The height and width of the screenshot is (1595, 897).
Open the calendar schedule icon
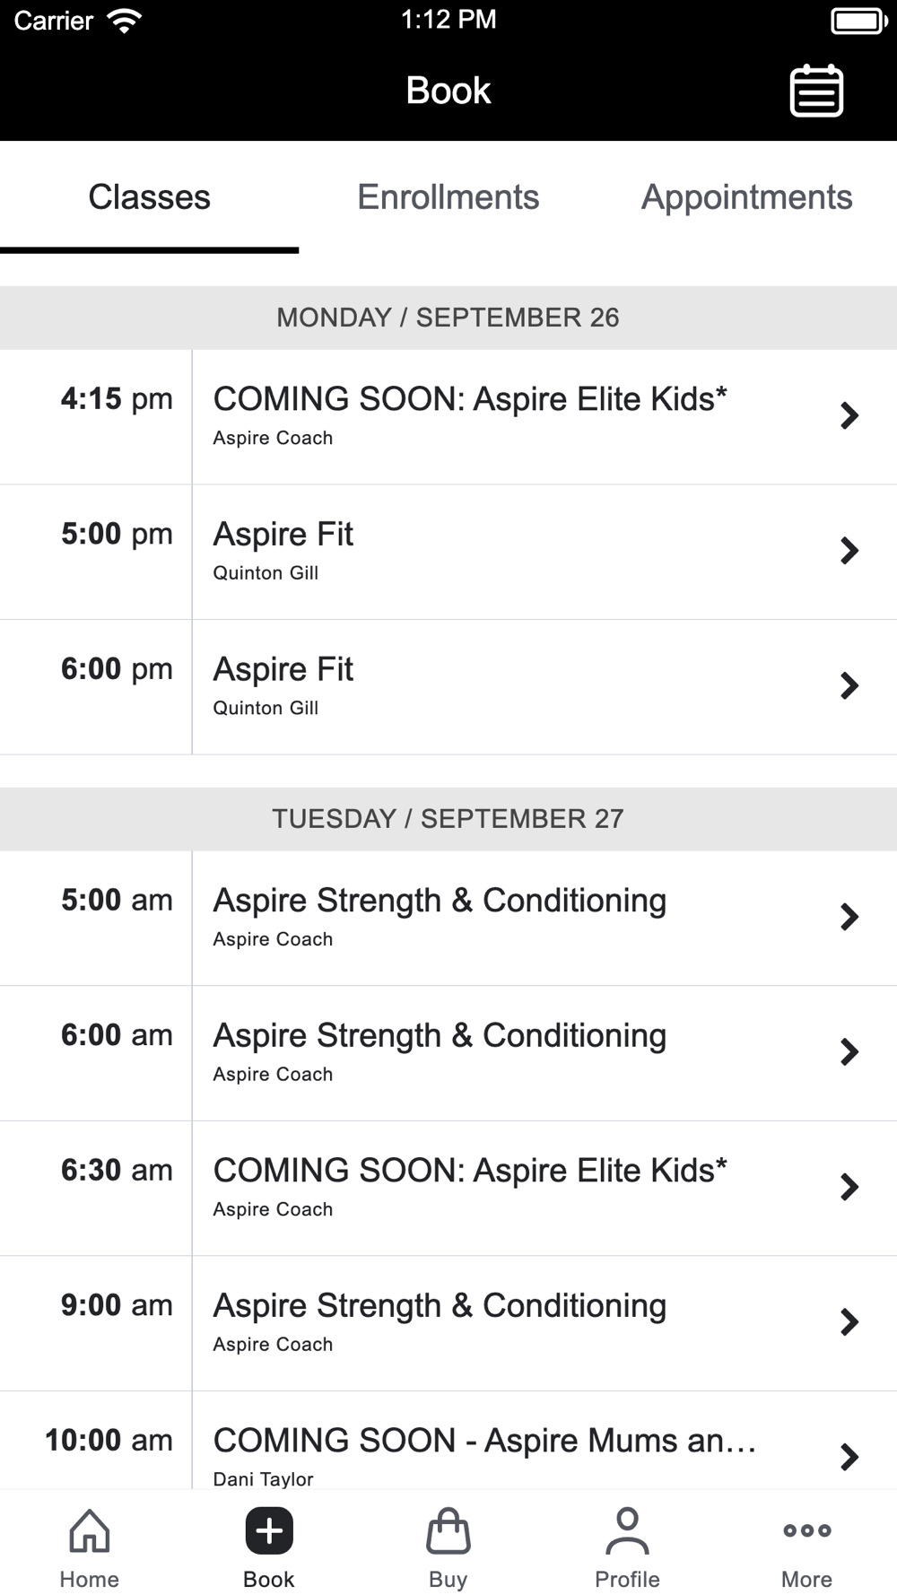816,91
